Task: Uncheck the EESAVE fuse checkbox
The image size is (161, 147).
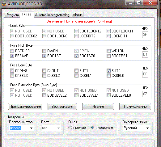Action: tap(12, 56)
